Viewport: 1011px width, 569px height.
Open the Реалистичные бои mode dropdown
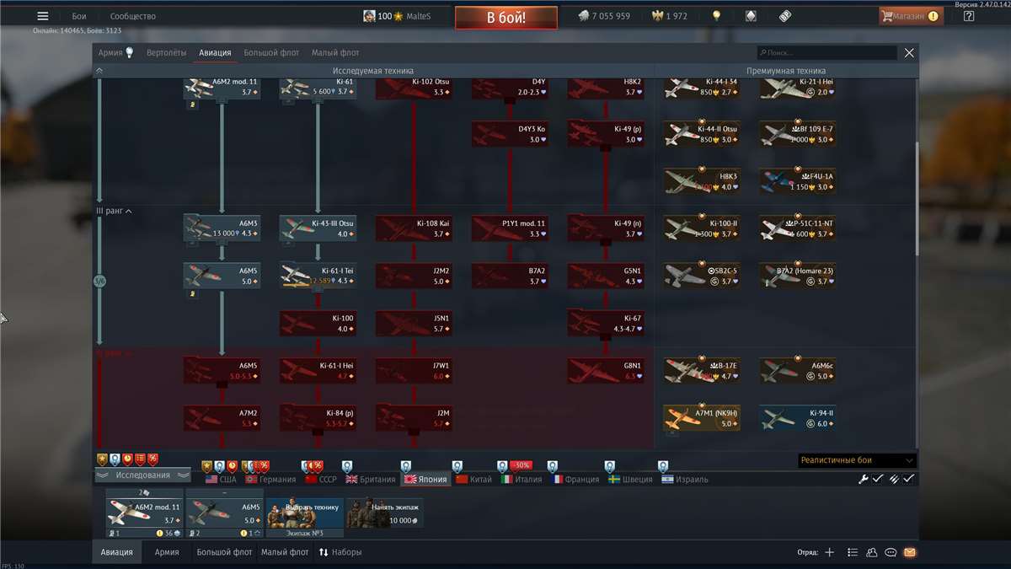coord(857,460)
